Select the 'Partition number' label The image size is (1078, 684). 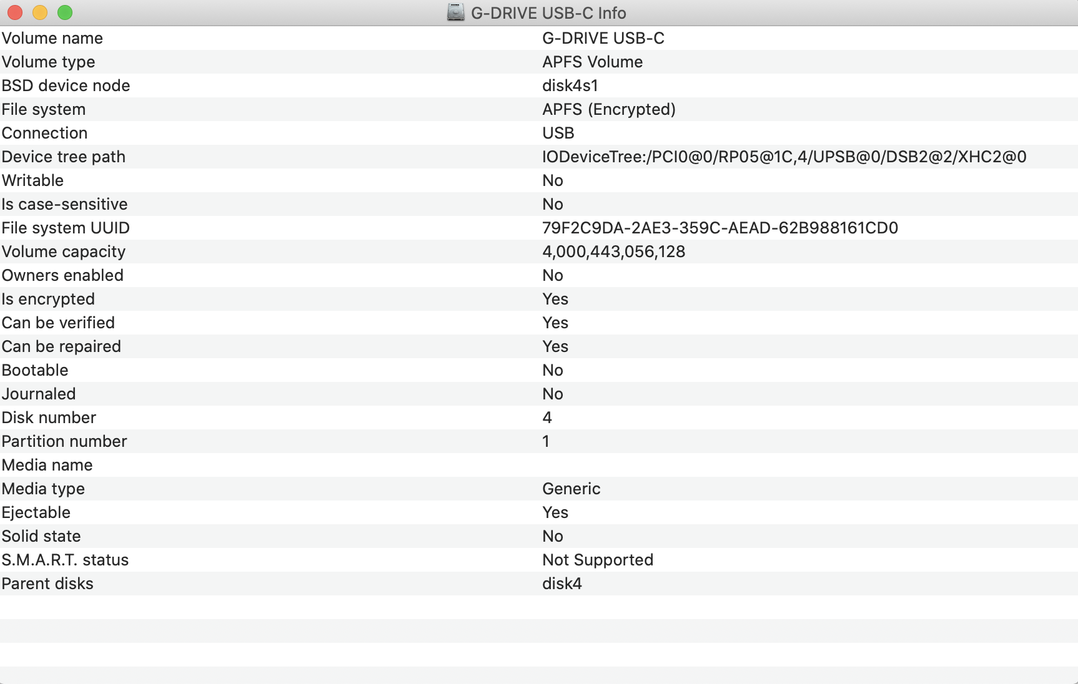[x=64, y=441]
